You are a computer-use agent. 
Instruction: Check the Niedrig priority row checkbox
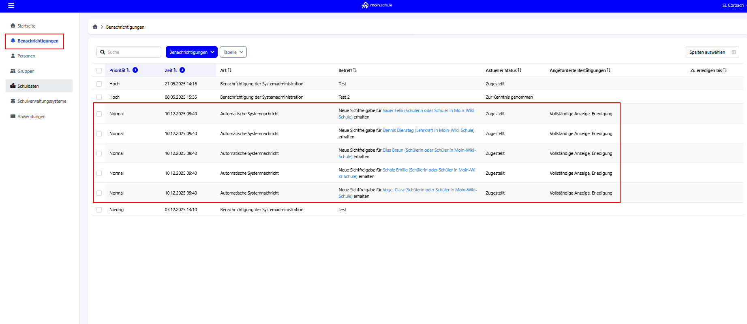pyautogui.click(x=99, y=210)
